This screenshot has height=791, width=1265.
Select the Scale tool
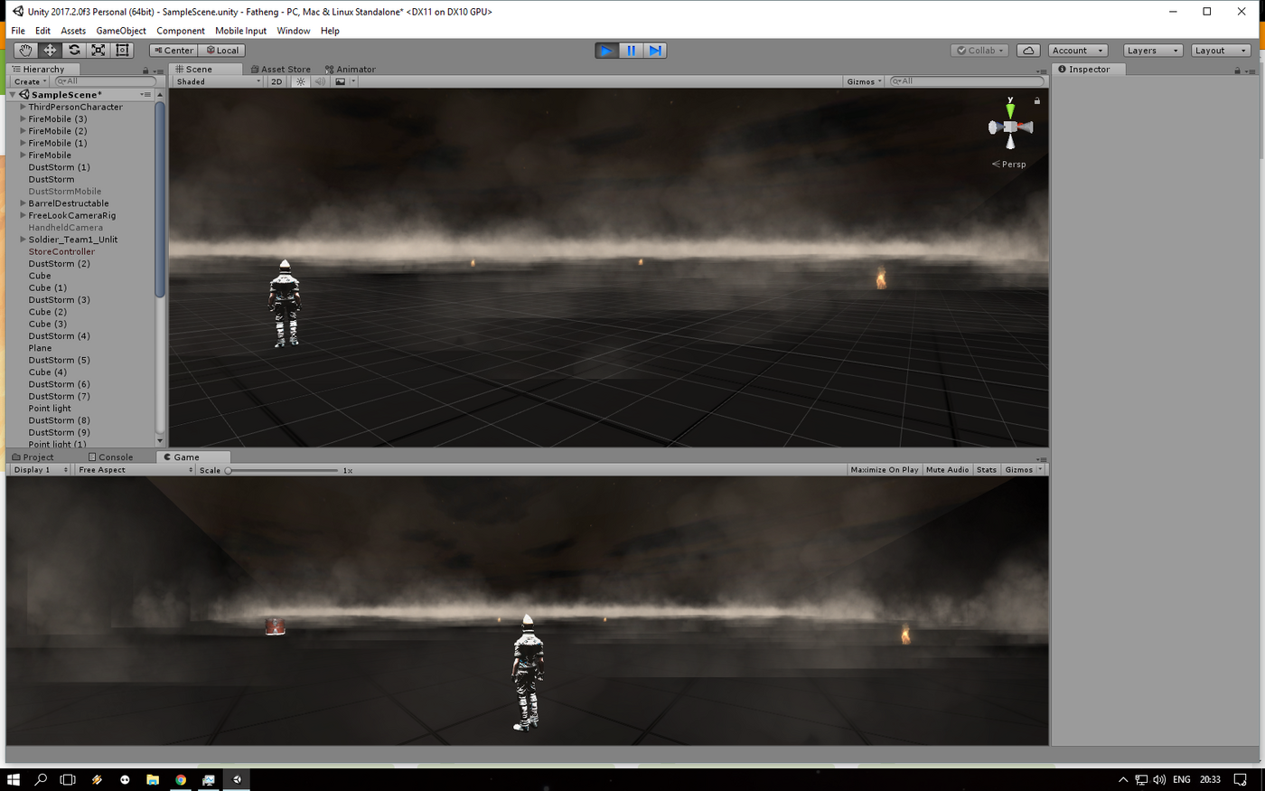click(x=98, y=51)
